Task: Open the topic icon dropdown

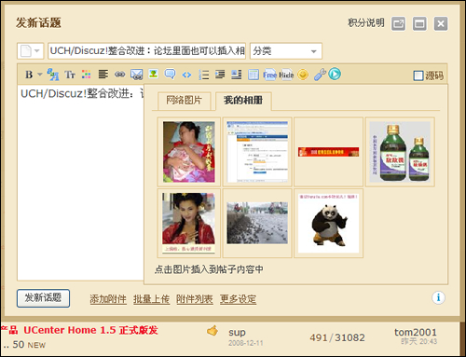Action: [30, 50]
